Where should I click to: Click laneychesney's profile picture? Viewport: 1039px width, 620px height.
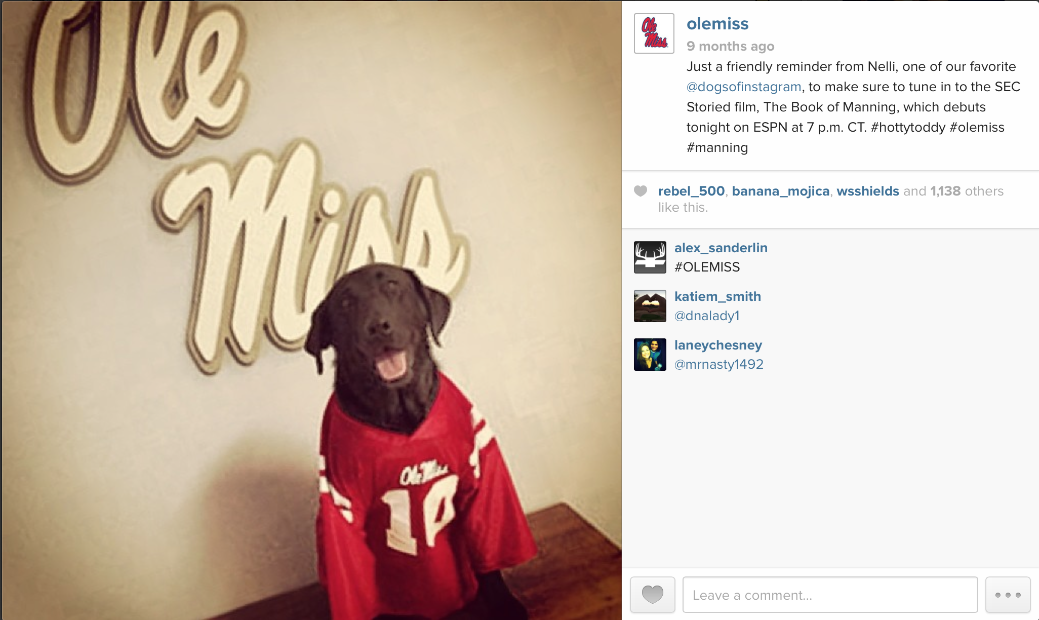coord(650,355)
